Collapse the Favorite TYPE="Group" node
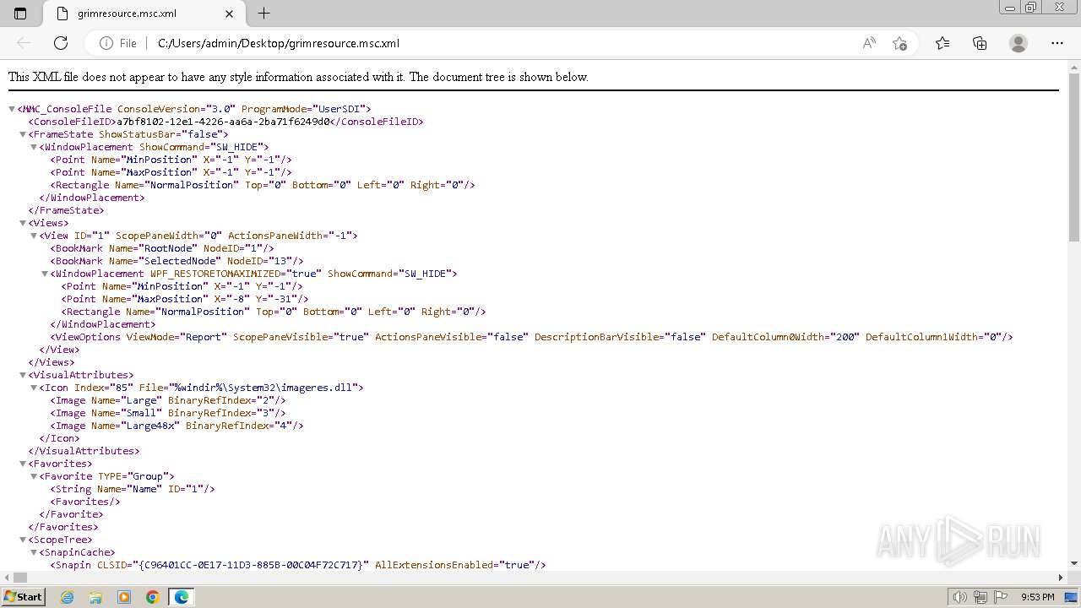Screen dimensions: 1081x608 point(34,476)
